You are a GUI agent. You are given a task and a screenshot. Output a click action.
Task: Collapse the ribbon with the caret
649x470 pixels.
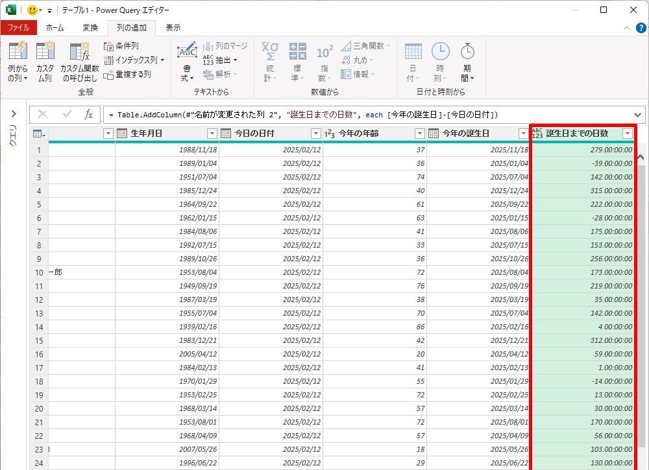(x=627, y=28)
